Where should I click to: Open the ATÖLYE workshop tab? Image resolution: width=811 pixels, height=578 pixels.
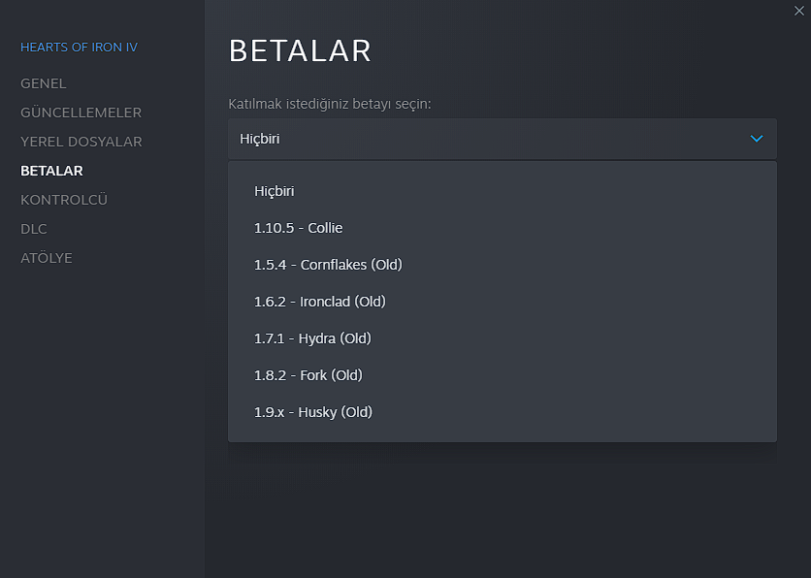click(47, 258)
